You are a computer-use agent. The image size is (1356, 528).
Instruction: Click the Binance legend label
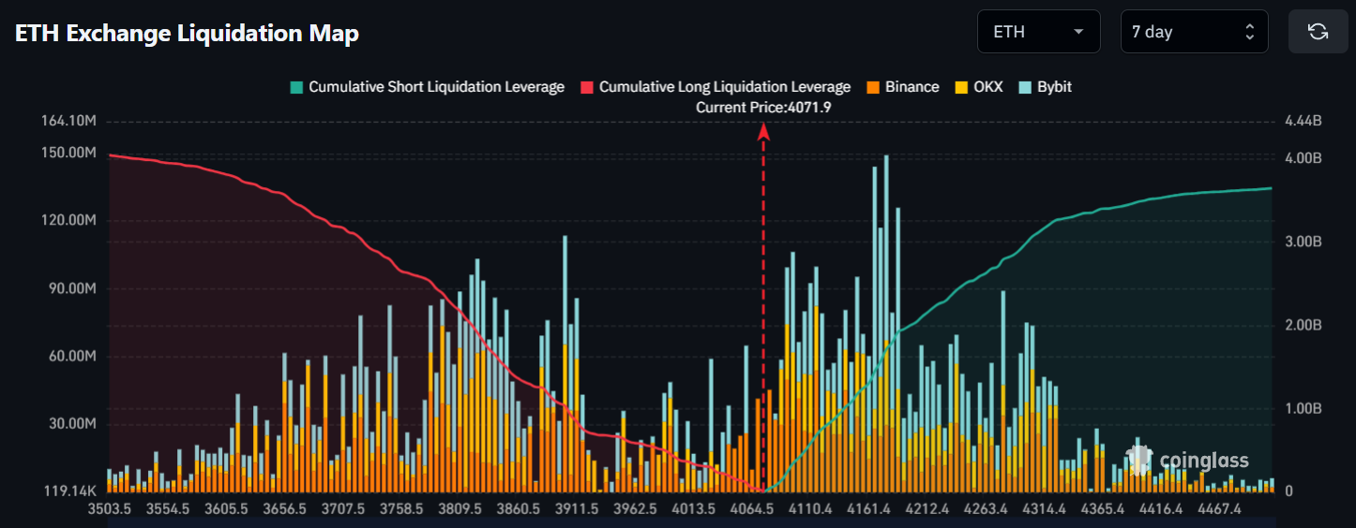[x=912, y=87]
